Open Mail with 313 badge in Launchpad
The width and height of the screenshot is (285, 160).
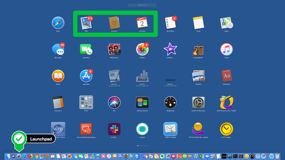86,23
